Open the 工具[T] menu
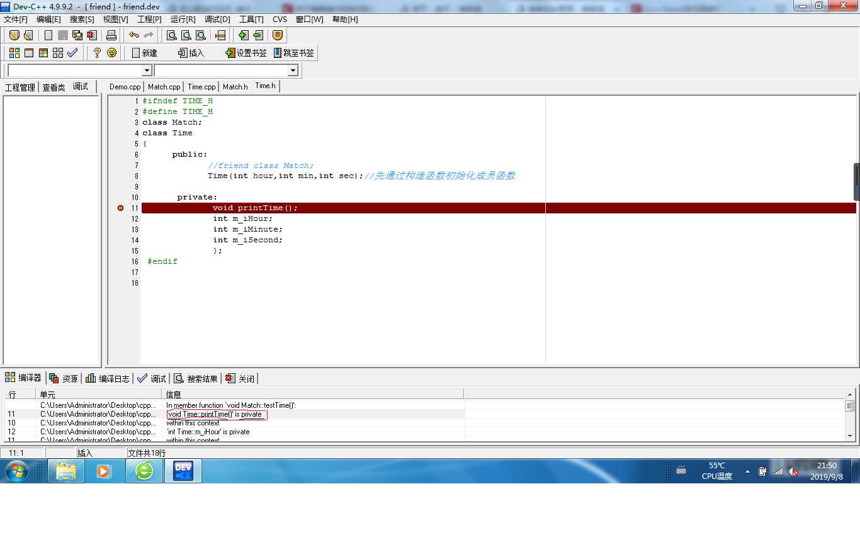 [x=251, y=20]
